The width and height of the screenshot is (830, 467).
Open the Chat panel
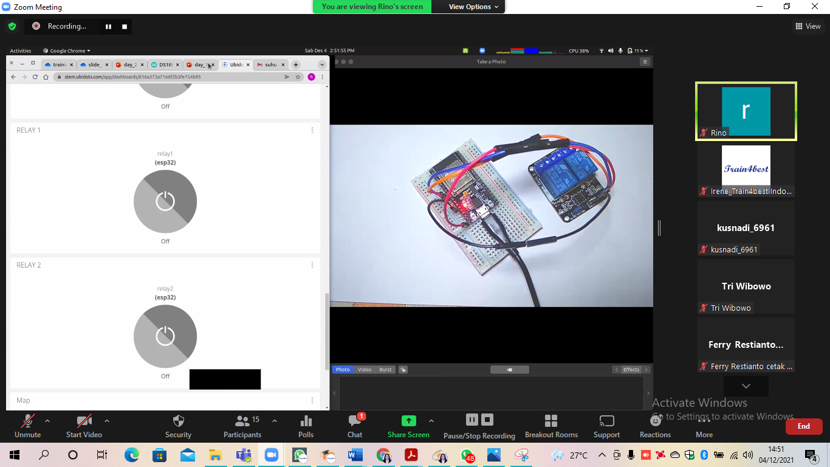355,421
